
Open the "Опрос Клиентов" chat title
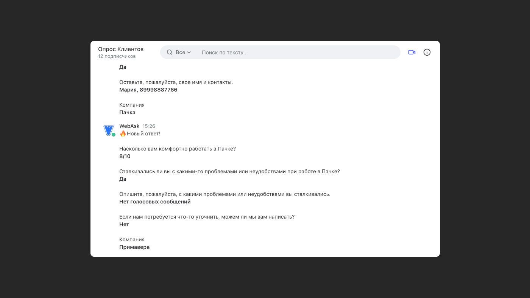[121, 49]
